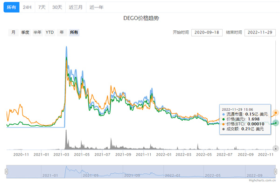Open the 近三月 tab
The image size is (280, 183).
76,7
